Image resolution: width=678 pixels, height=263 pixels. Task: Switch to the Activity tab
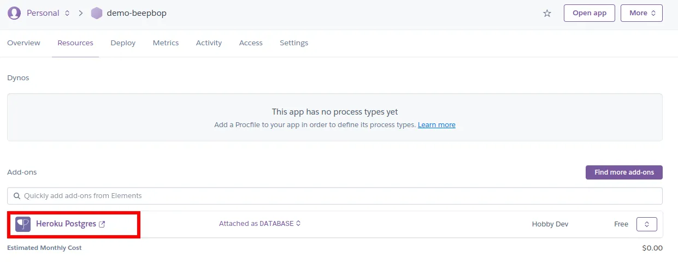(209, 43)
